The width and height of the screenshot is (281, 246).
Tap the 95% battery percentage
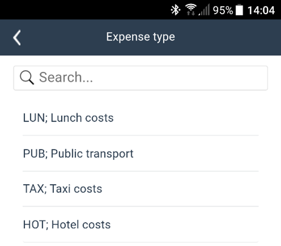point(223,10)
